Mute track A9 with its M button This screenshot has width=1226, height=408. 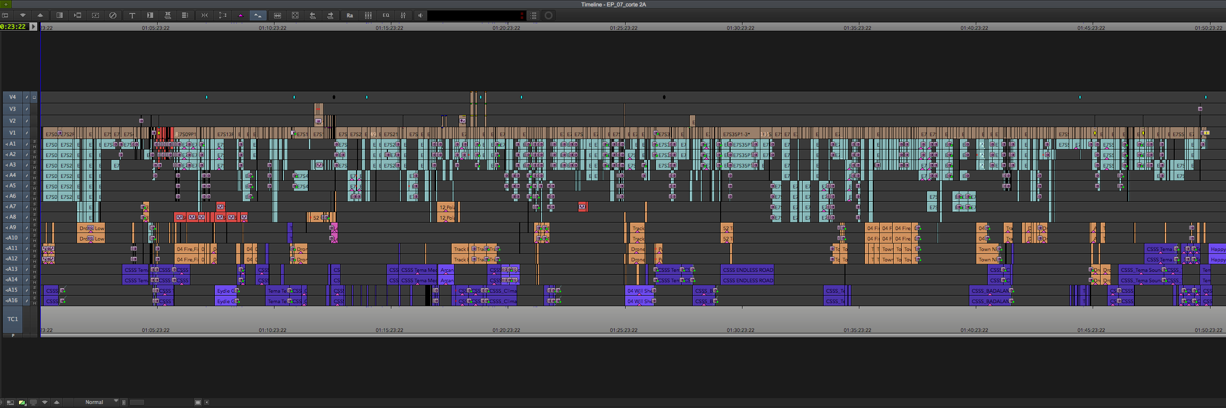coord(34,230)
